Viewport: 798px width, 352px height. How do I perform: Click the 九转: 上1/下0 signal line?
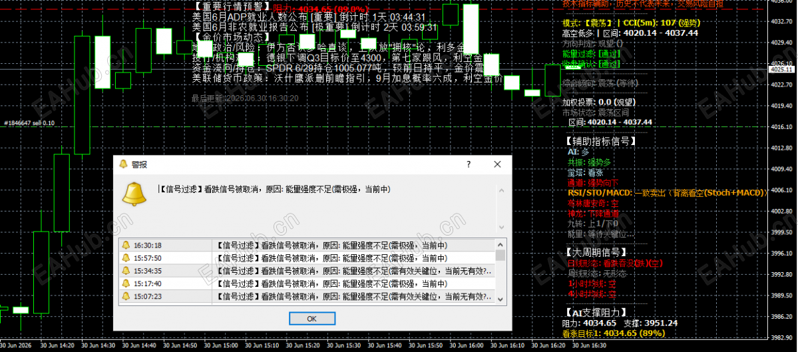coord(592,224)
